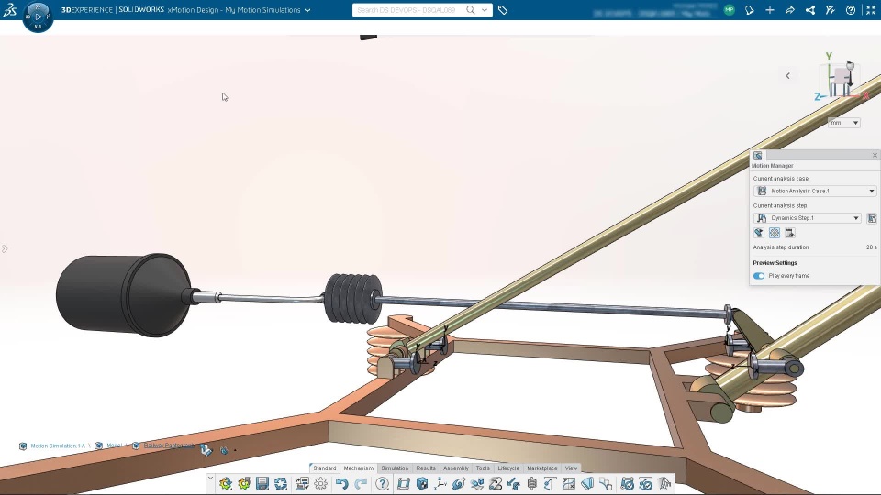881x495 pixels.
Task: Click the Update refresh arrows icon
Action: coord(281,484)
